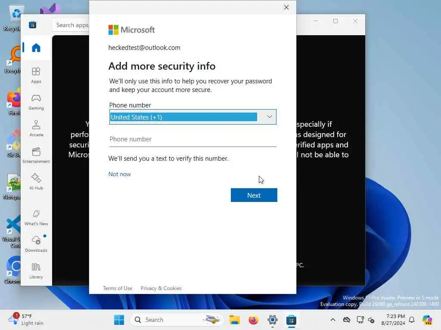The width and height of the screenshot is (441, 330).
Task: Select the Notepad++ desktop shortcut
Action: pyautogui.click(x=12, y=186)
